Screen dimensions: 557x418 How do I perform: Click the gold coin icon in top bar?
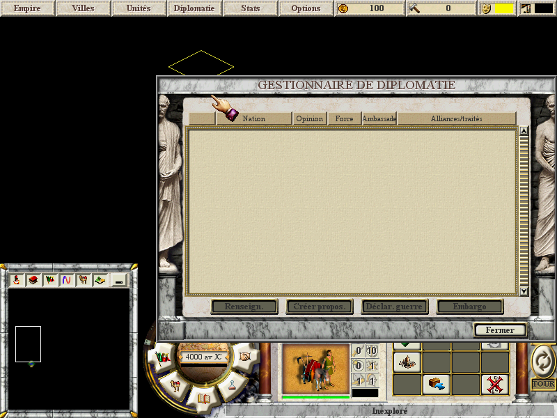343,8
